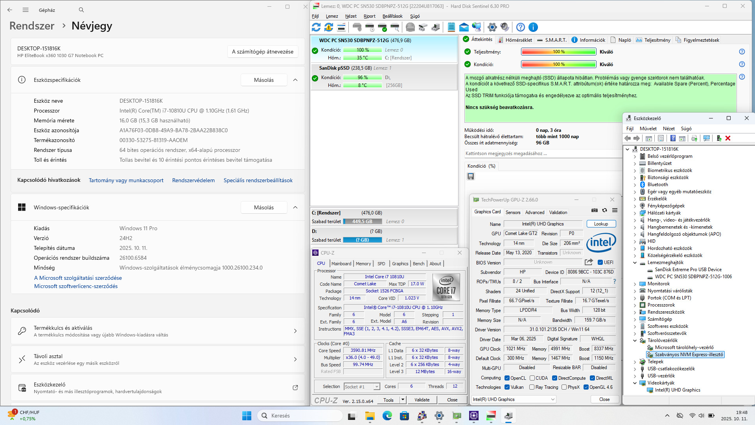The width and height of the screenshot is (755, 425).
Task: Toggle the Ray Tracing checkbox
Action: pos(532,387)
